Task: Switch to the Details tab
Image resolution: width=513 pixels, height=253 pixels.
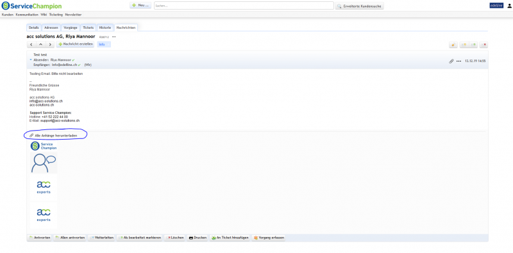Action: click(34, 28)
